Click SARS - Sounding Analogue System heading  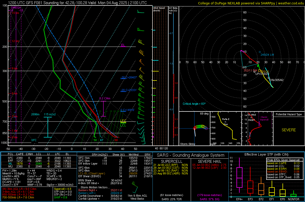[191, 155]
